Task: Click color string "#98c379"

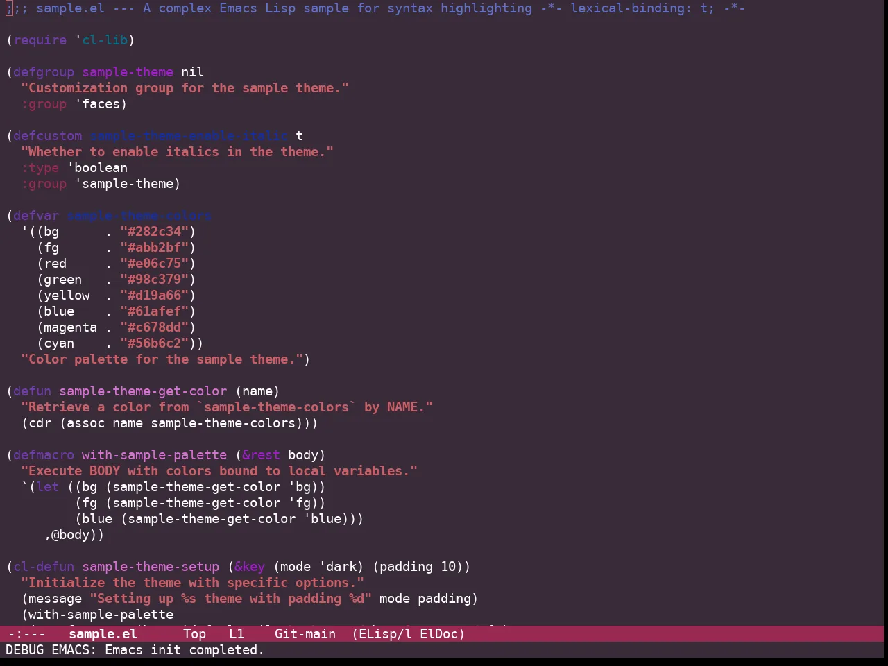Action: (155, 280)
